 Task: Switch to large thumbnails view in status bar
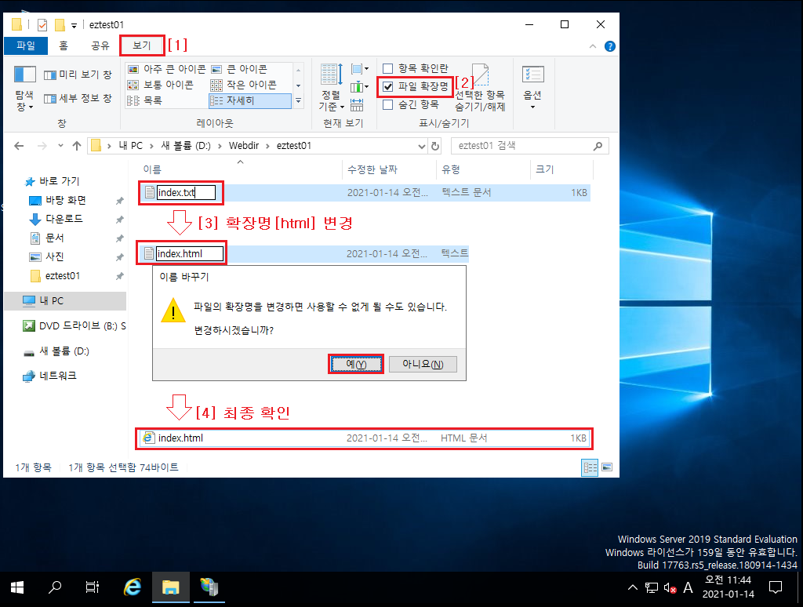[607, 467]
